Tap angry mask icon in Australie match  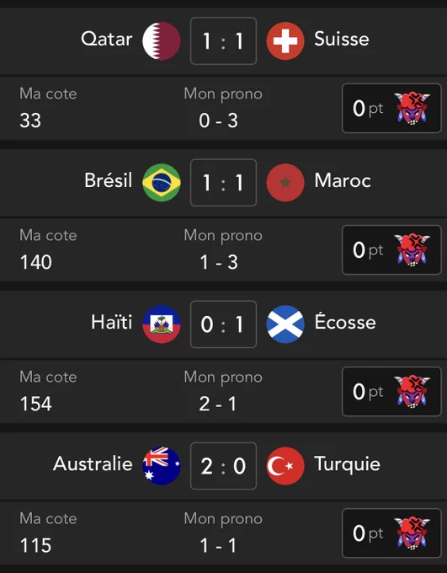tap(412, 533)
